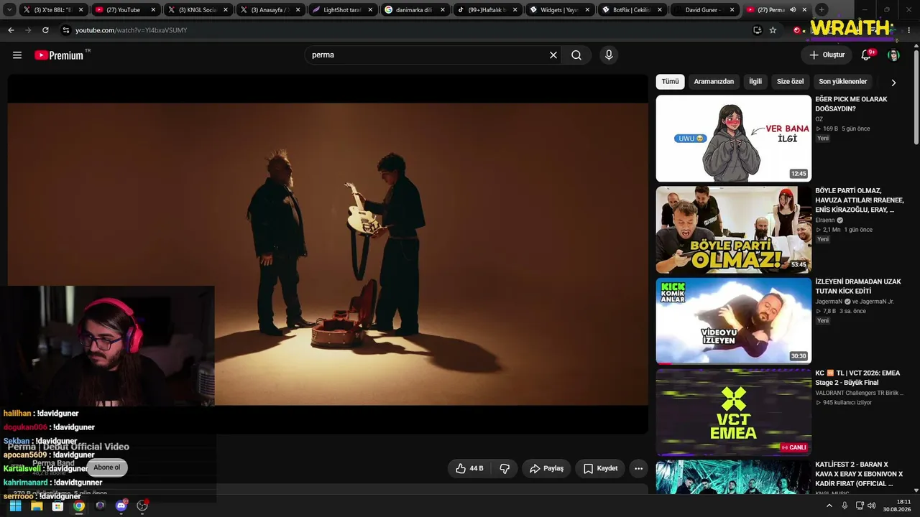Image resolution: width=920 pixels, height=517 pixels.
Task: Open the VER BANA İLGİ video thumbnail
Action: click(x=733, y=139)
